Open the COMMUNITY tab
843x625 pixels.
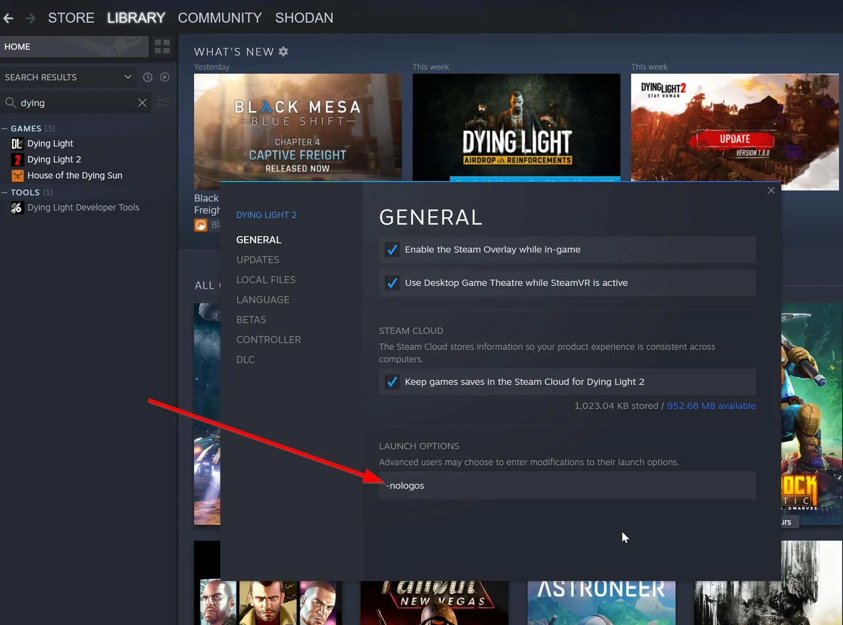click(220, 18)
